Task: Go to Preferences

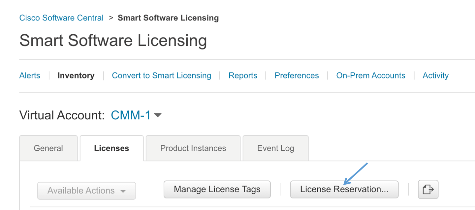Action: (297, 75)
